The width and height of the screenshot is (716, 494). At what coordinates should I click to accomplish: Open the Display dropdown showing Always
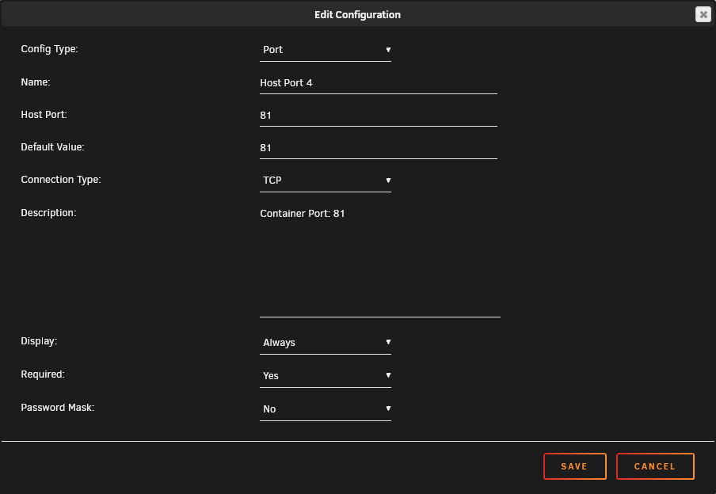pos(325,343)
